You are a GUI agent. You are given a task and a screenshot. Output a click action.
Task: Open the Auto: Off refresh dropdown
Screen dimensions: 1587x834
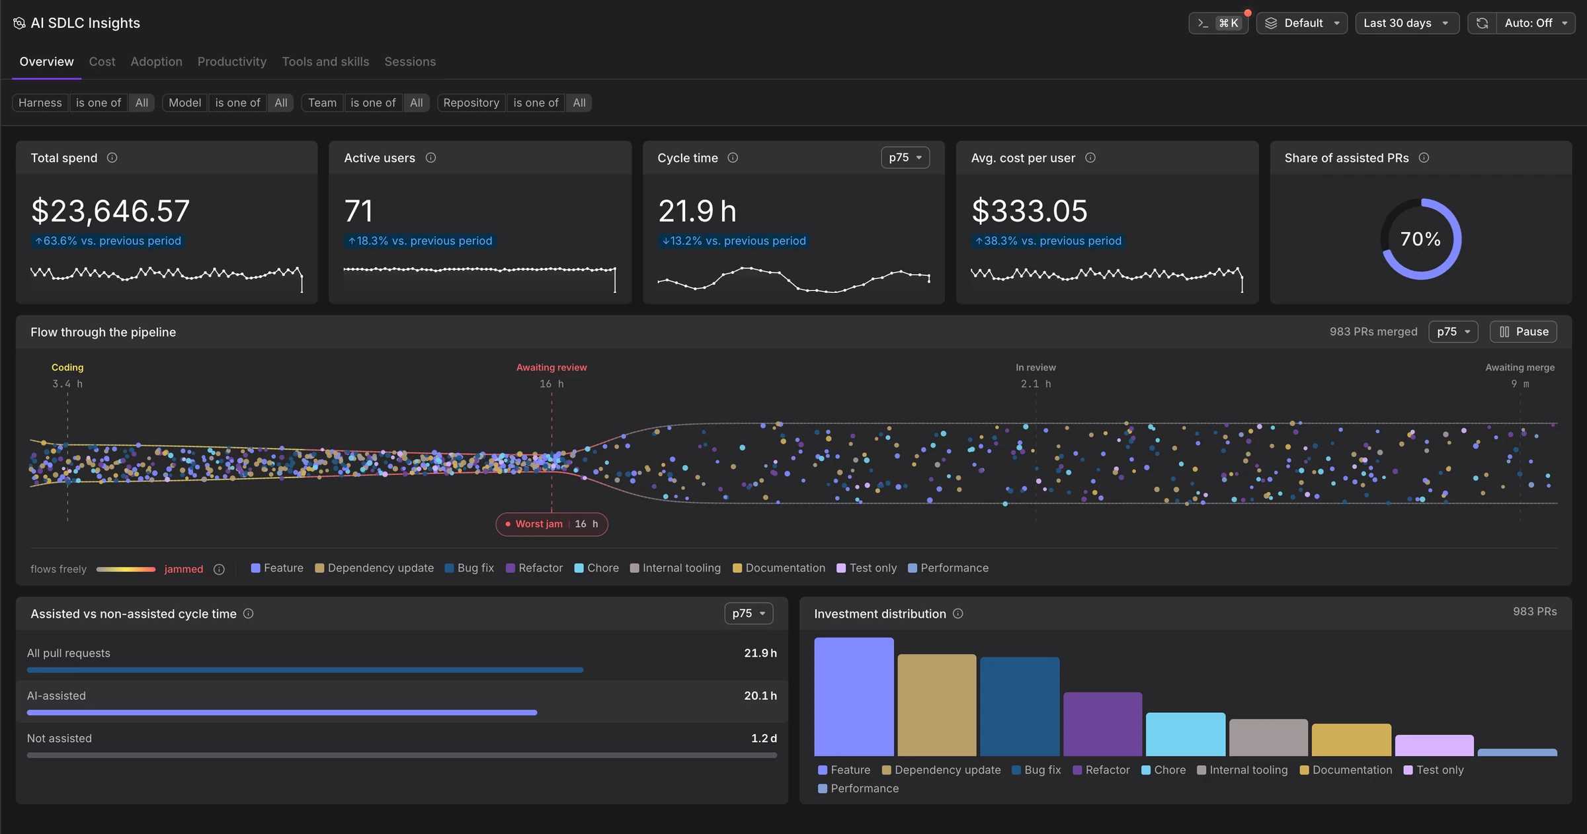(x=1535, y=23)
